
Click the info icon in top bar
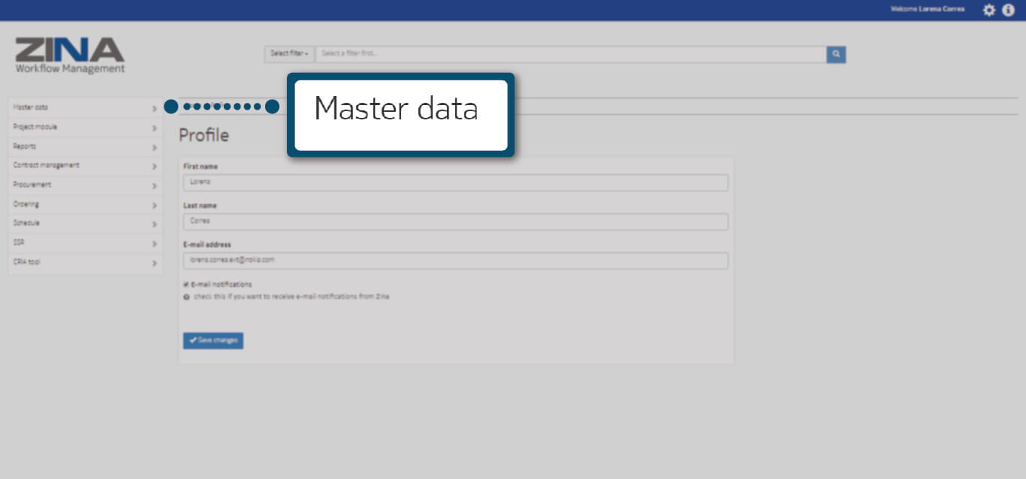coord(1009,10)
